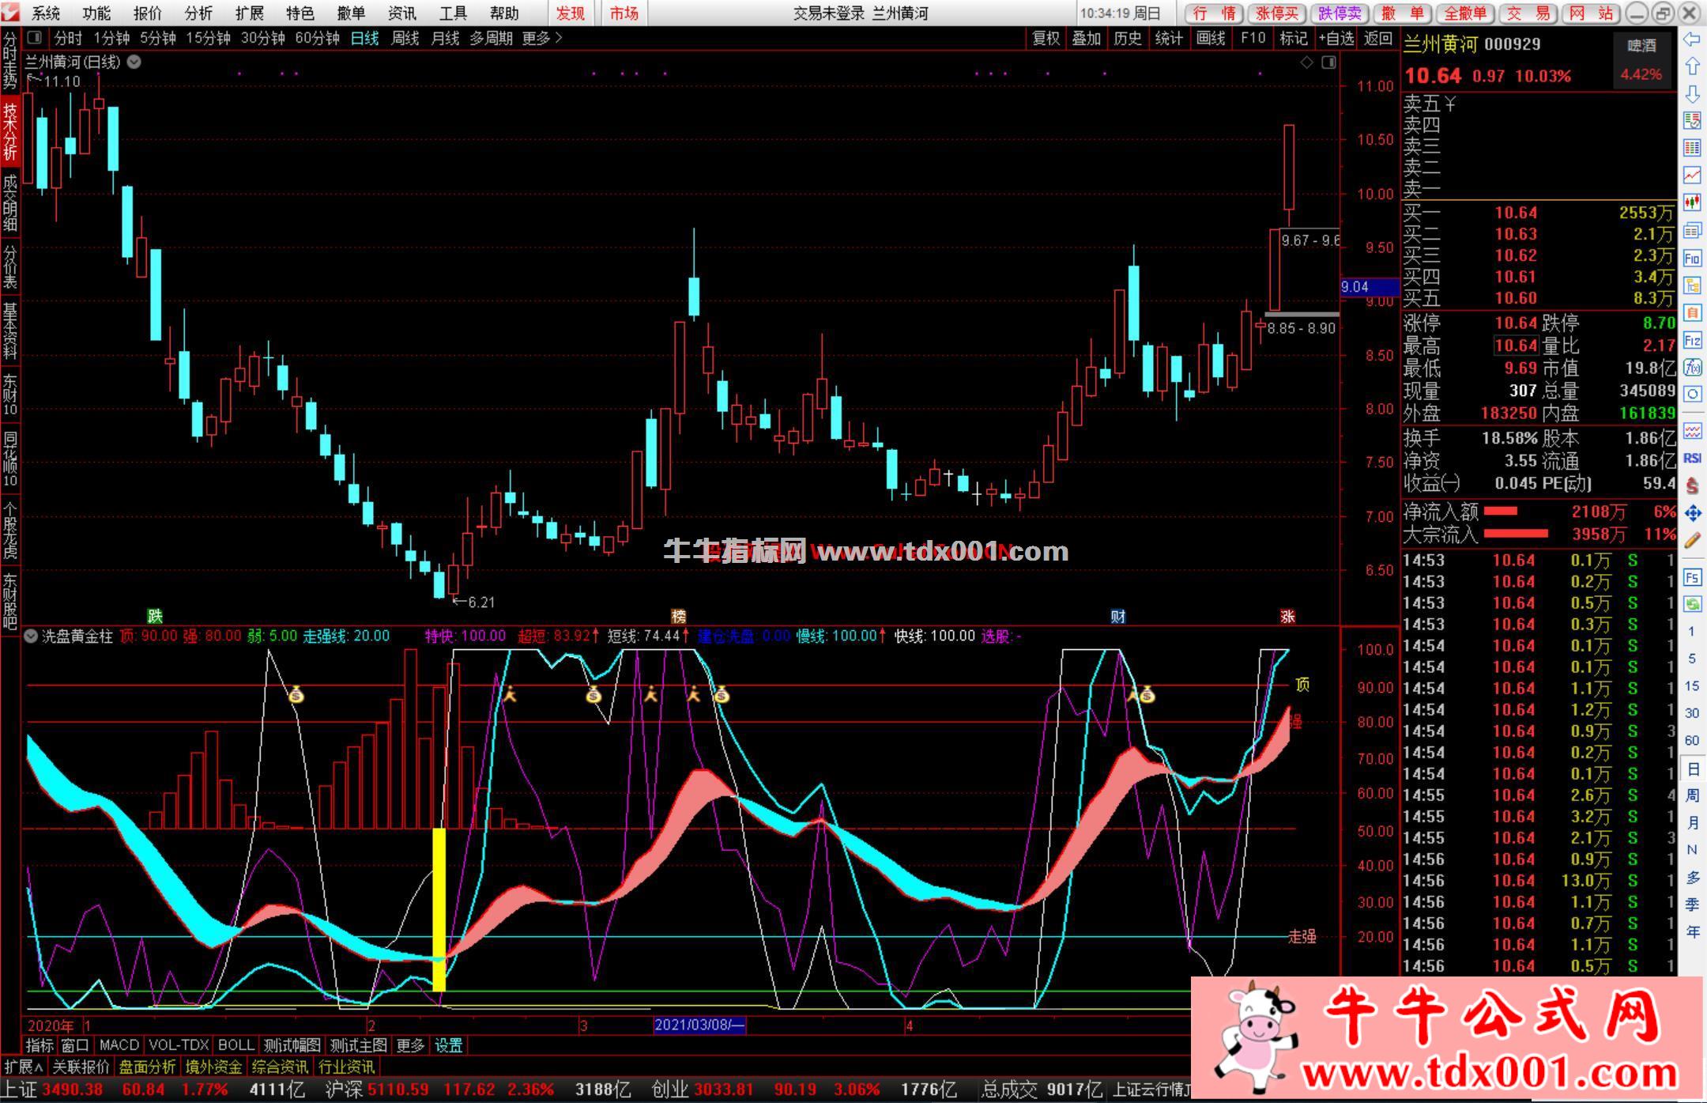Click the 全撤单 button
The image size is (1707, 1103).
[1464, 13]
